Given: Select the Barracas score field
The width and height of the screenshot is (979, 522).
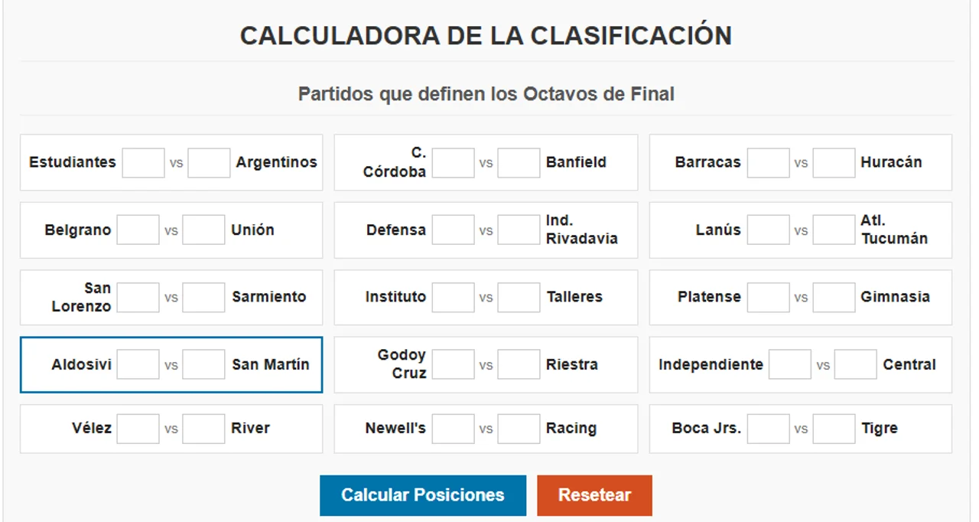Looking at the screenshot, I should [x=768, y=163].
